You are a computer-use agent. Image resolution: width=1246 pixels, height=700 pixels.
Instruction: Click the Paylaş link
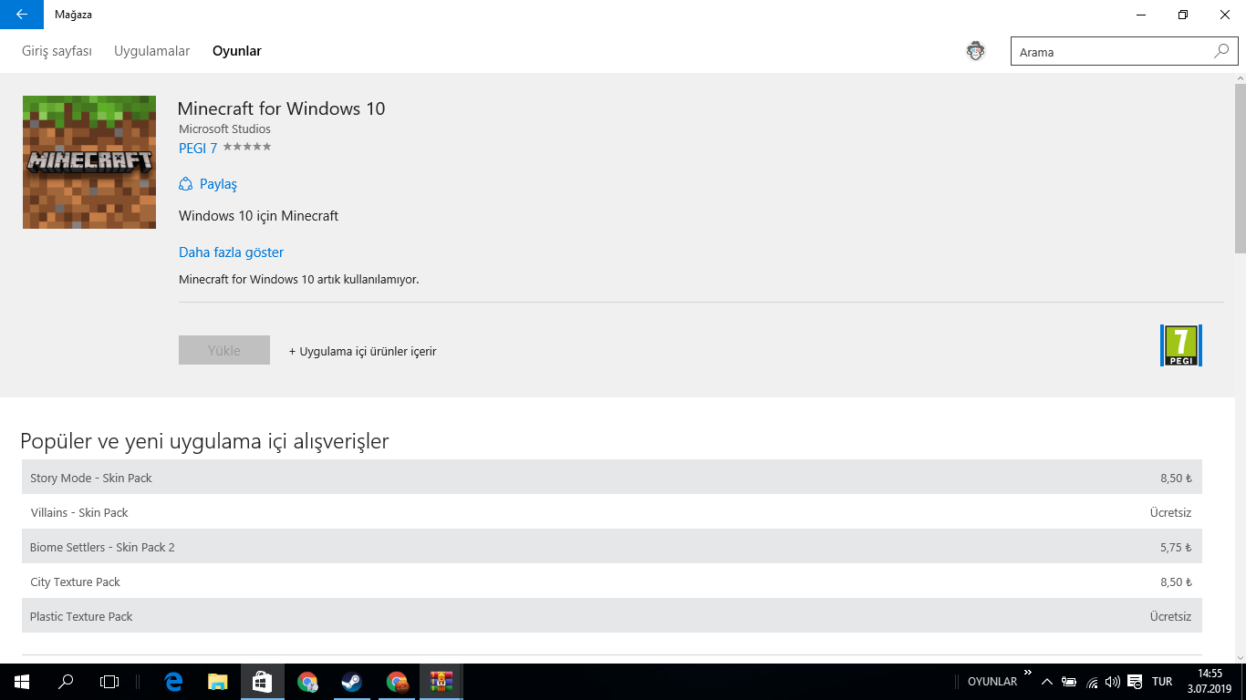[218, 184]
